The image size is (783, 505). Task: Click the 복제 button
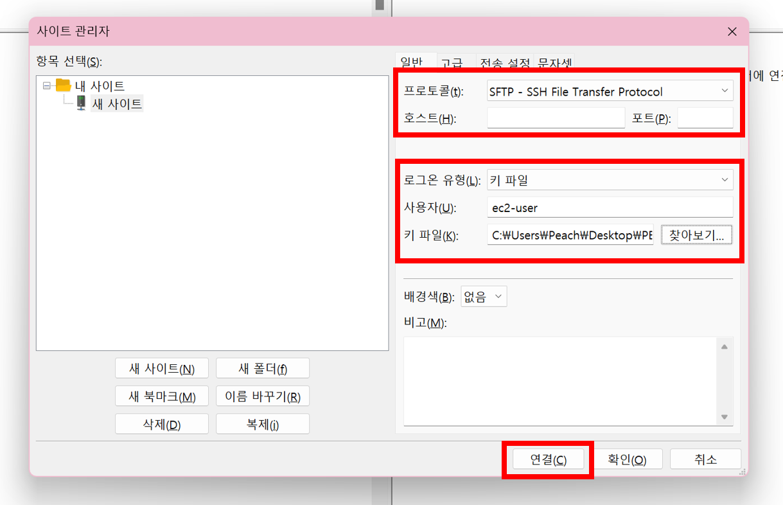point(263,425)
